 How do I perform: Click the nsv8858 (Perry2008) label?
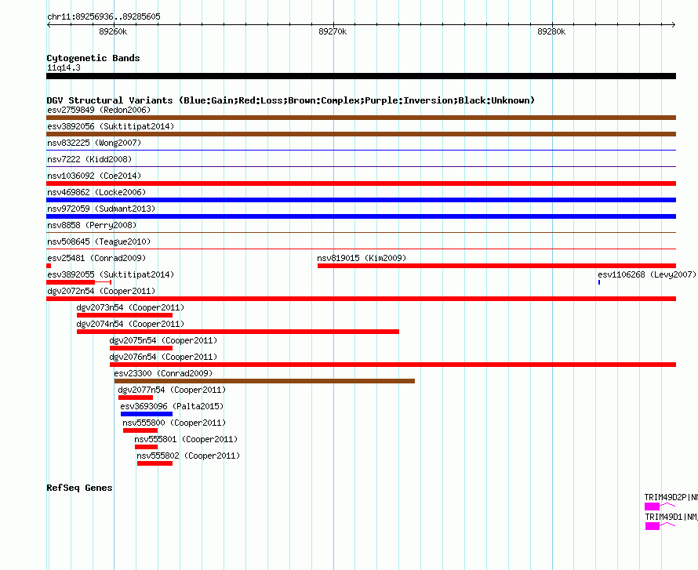click(92, 225)
